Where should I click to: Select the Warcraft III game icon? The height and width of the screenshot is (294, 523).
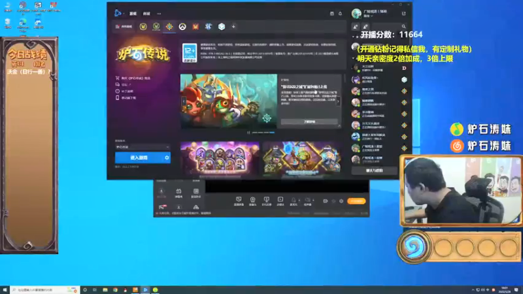[195, 27]
